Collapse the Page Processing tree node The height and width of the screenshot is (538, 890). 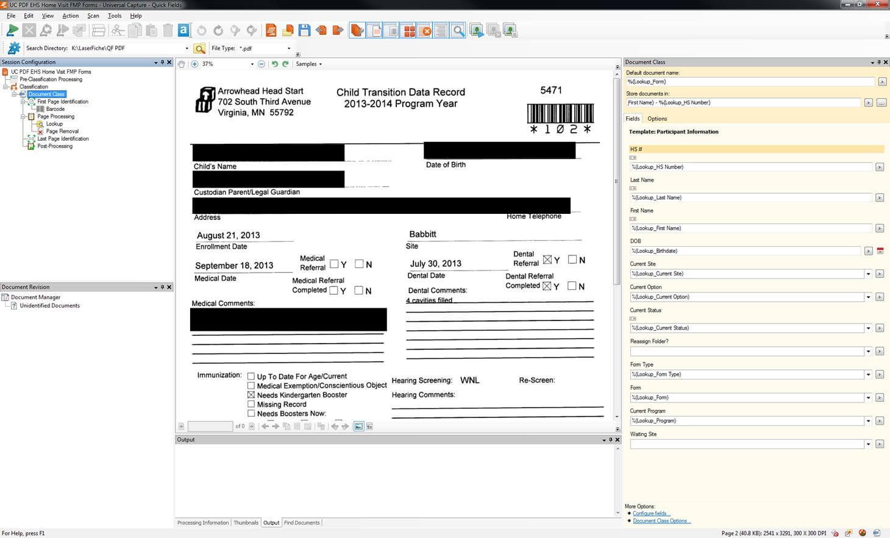(23, 116)
